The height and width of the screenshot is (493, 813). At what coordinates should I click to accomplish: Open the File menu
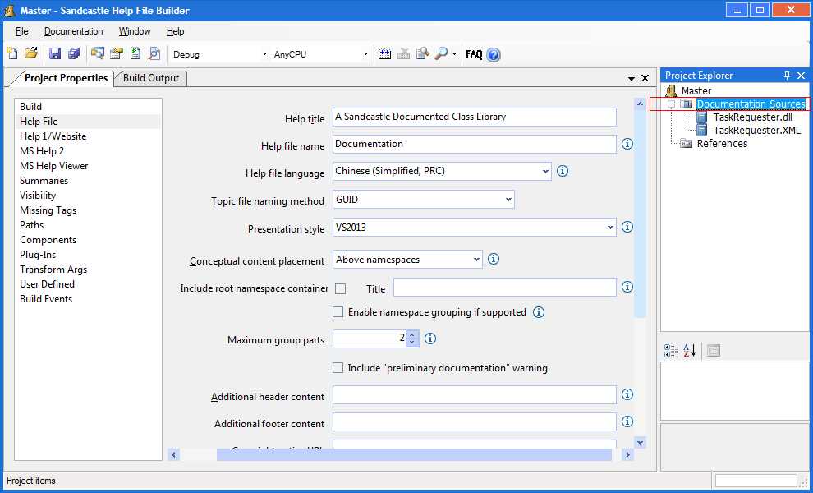tap(22, 31)
